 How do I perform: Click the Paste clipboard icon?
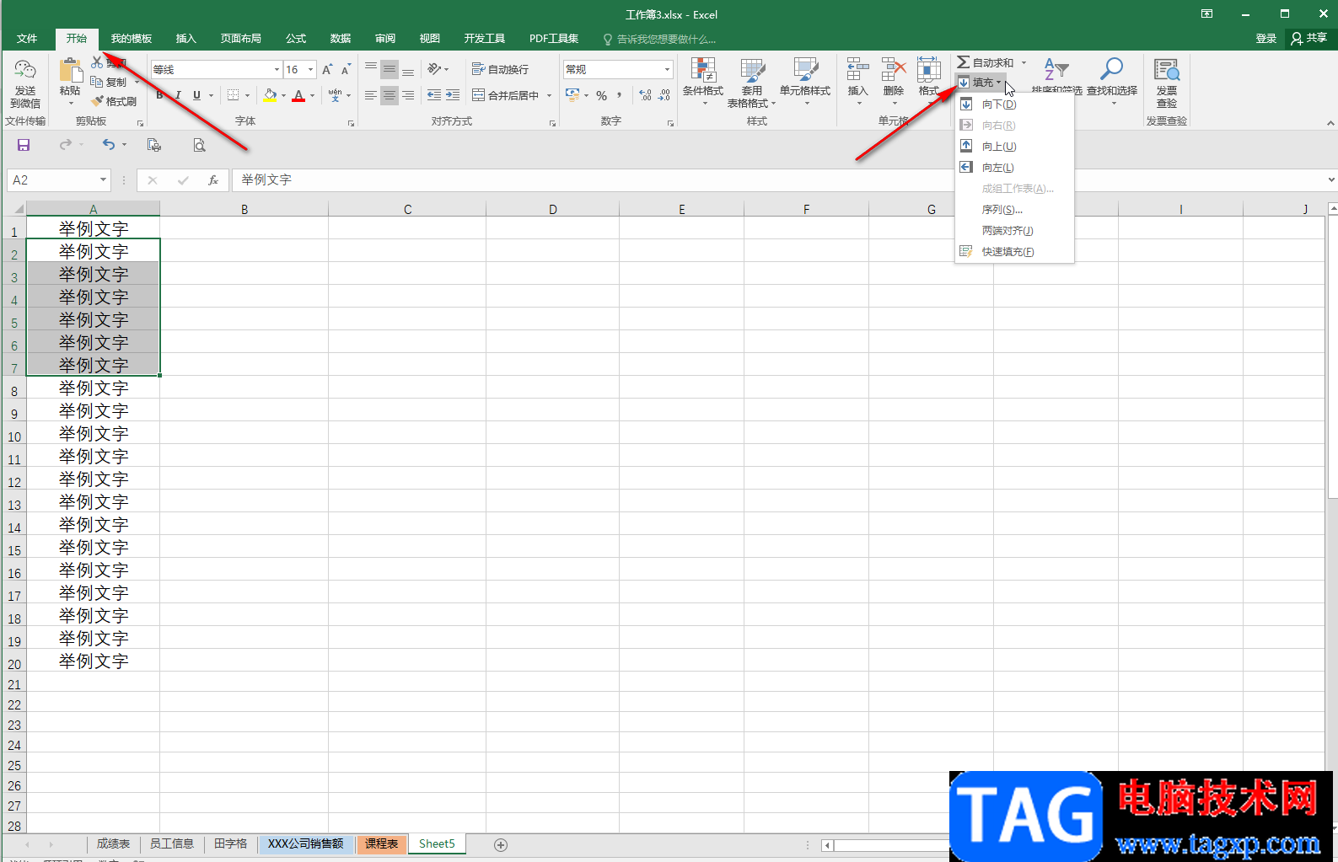[70, 70]
